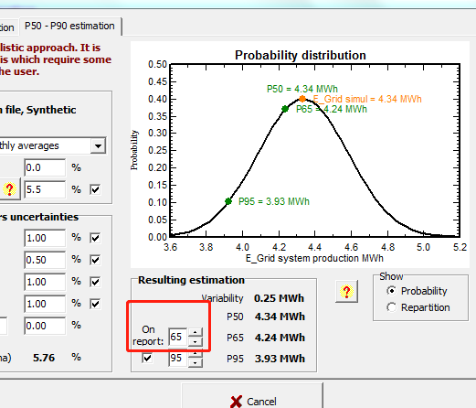Switch to P50 - P90 estimation tab
Viewport: 476px width, 408px height.
pyautogui.click(x=69, y=26)
